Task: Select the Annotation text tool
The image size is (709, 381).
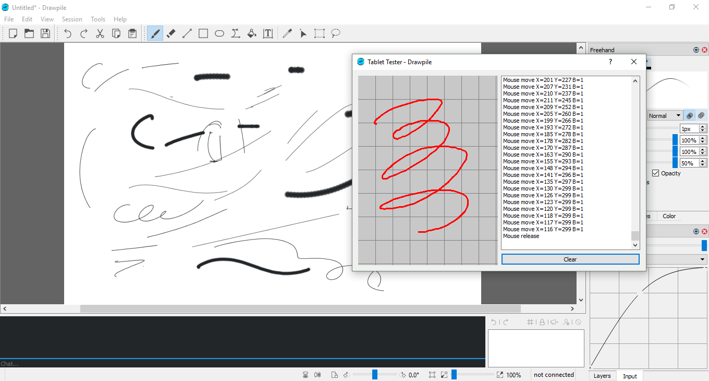Action: [x=268, y=33]
